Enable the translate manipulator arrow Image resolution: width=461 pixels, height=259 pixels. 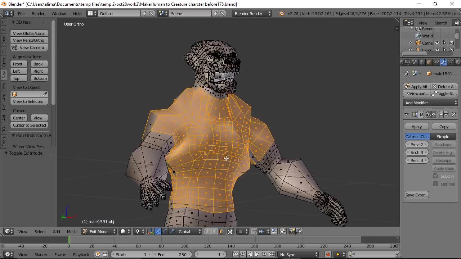click(x=158, y=231)
